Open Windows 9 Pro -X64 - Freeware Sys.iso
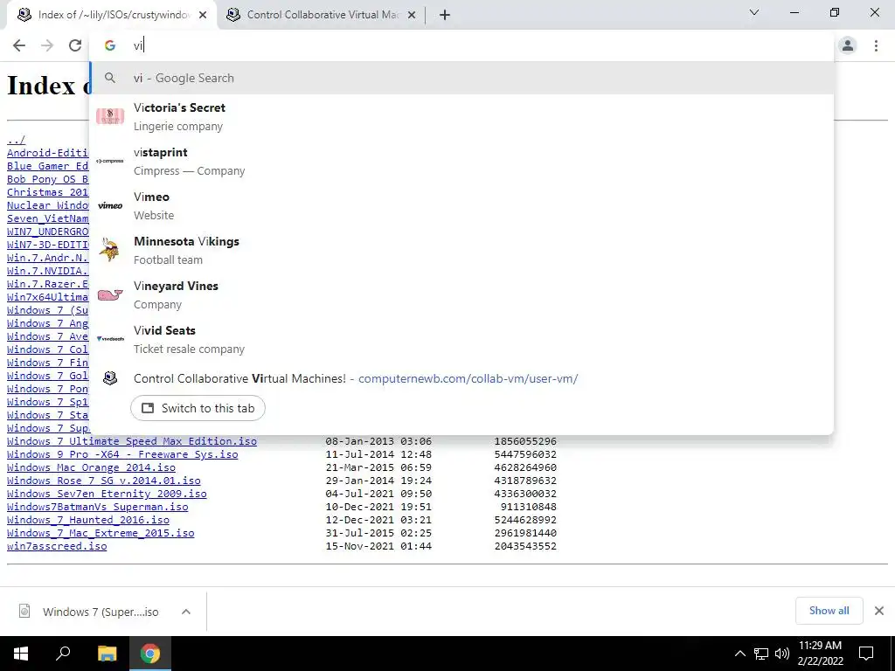The width and height of the screenshot is (895, 671). click(122, 454)
